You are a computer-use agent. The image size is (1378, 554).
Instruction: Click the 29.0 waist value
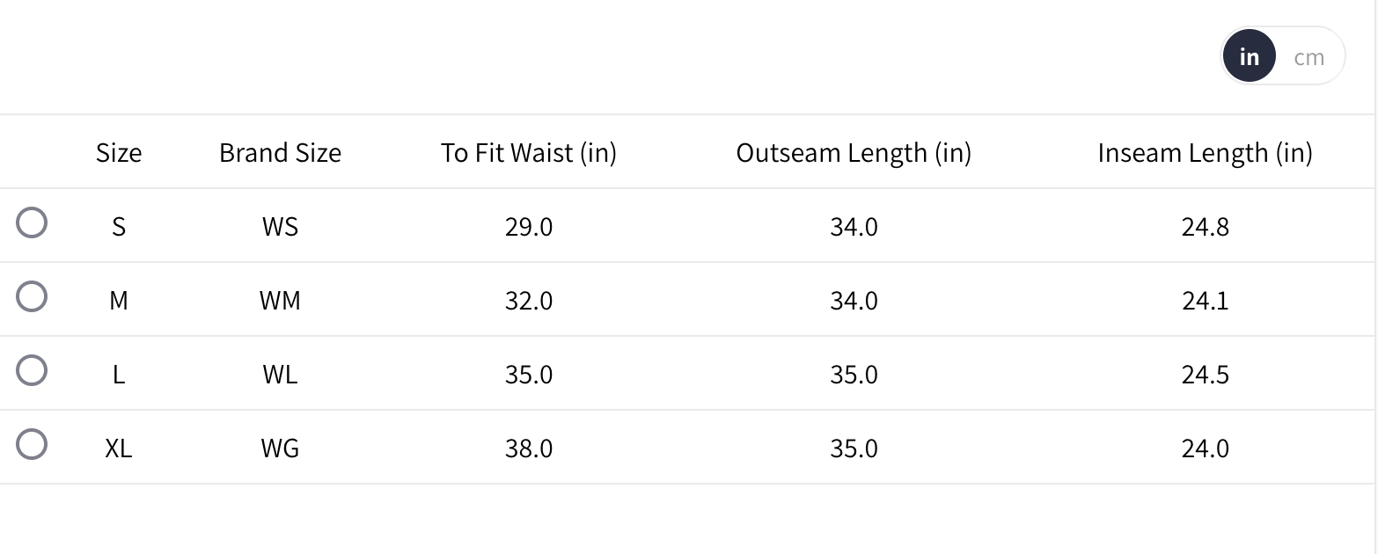point(529,227)
